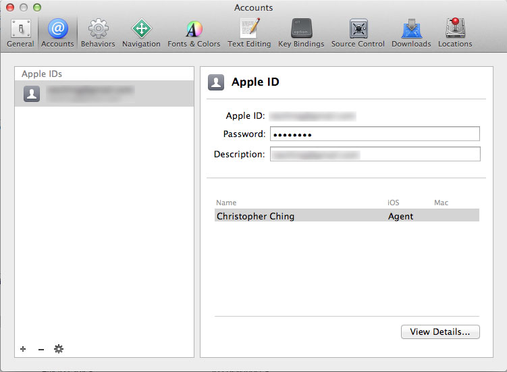Open Text Editing preferences
Image resolution: width=507 pixels, height=372 pixels.
pyautogui.click(x=249, y=33)
